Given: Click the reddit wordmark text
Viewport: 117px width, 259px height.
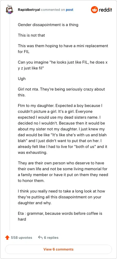Looking at the screenshot, I should (x=106, y=10).
